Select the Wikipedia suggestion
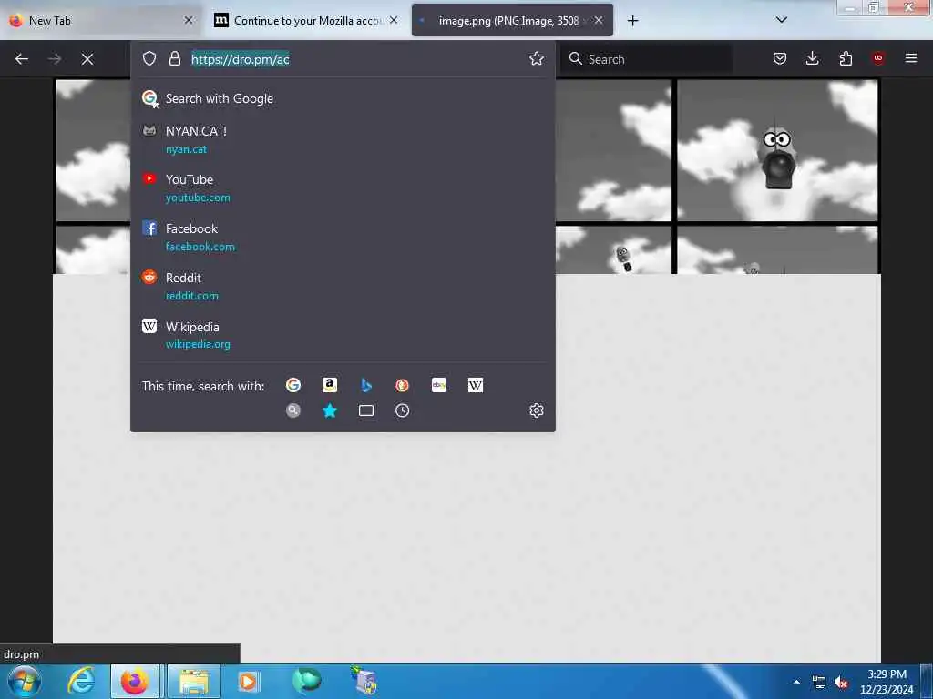Screen dimensions: 933x699 click(343, 335)
